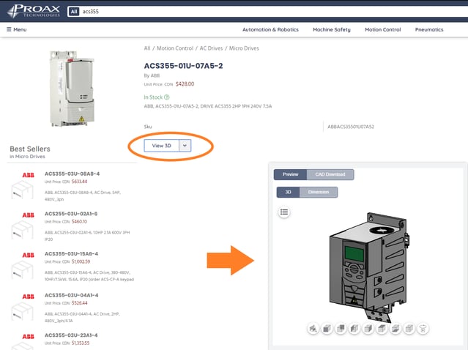Image resolution: width=468 pixels, height=350 pixels.
Task: Open Automation & Robotics menu
Action: click(x=270, y=29)
